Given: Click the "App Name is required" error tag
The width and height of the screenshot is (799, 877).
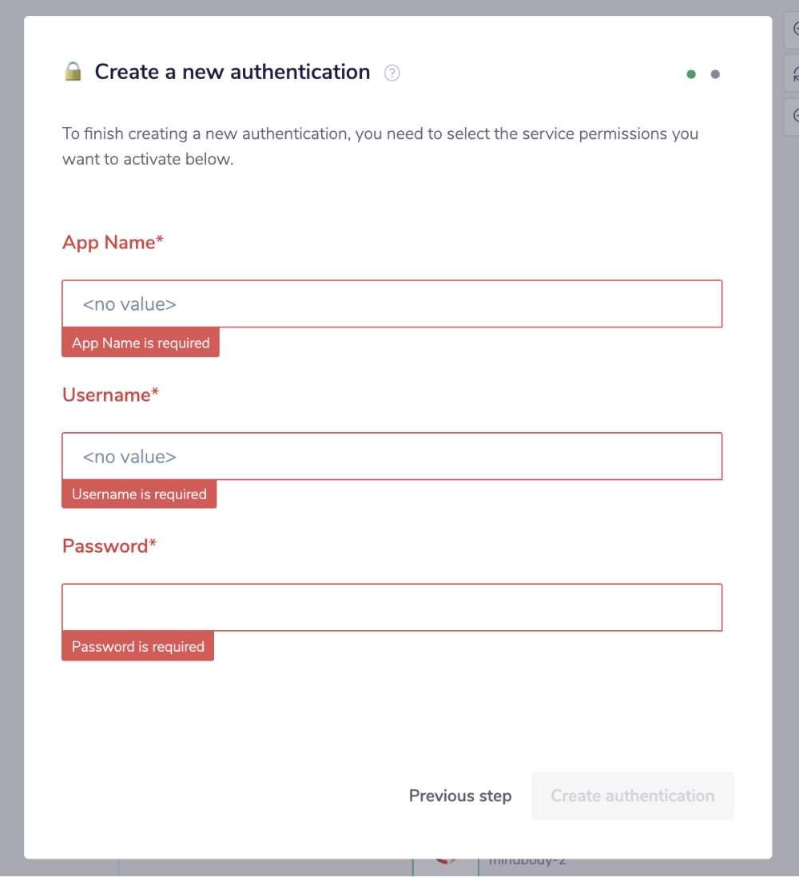Looking at the screenshot, I should [x=141, y=343].
